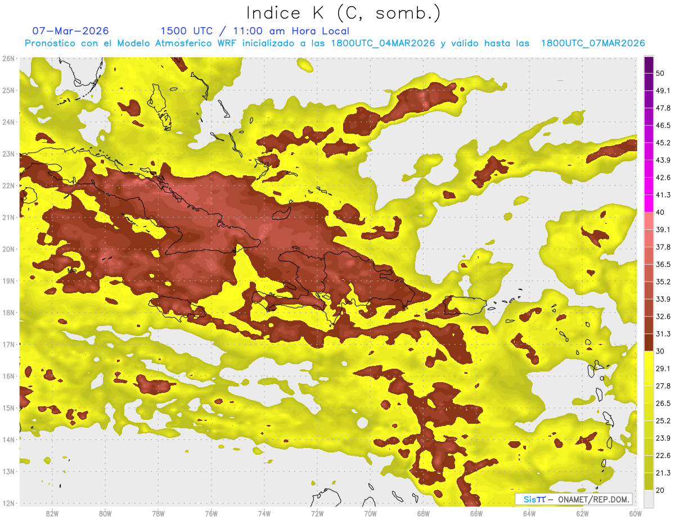Screen dimensions: 675x521
Task: Click the latitude label '20N'
Action: click(9, 249)
